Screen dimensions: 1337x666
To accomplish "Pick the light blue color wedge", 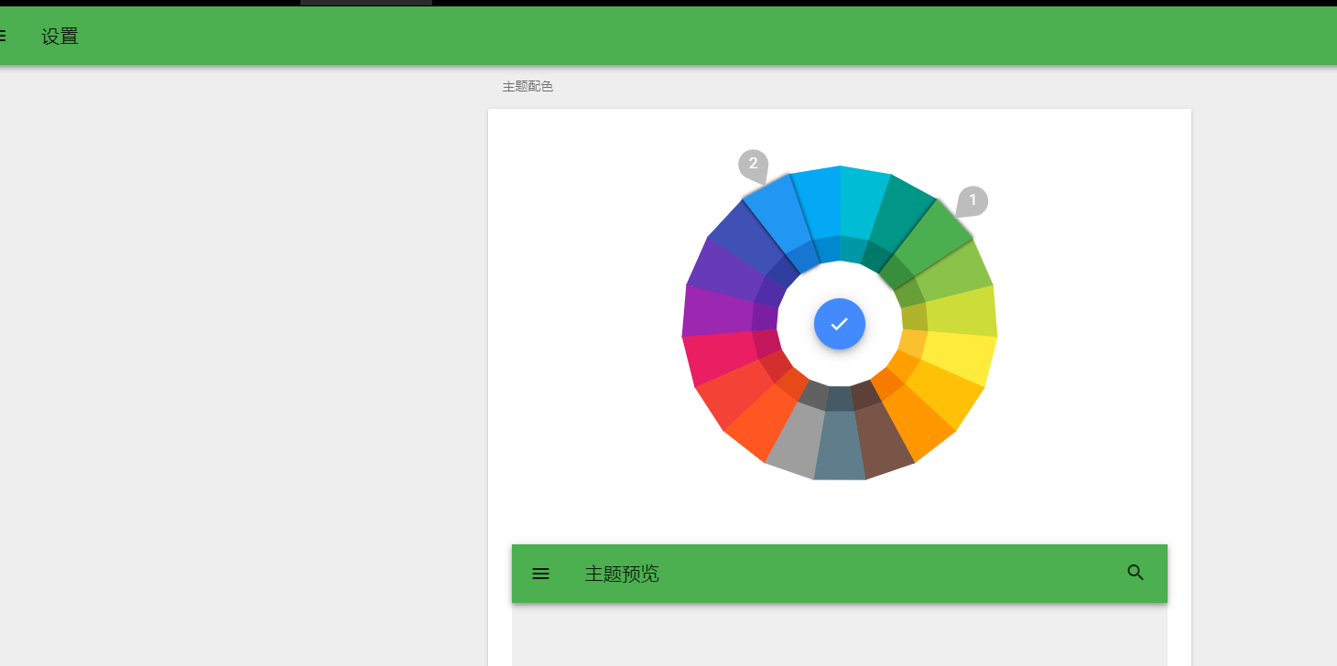I will pyautogui.click(x=816, y=209).
